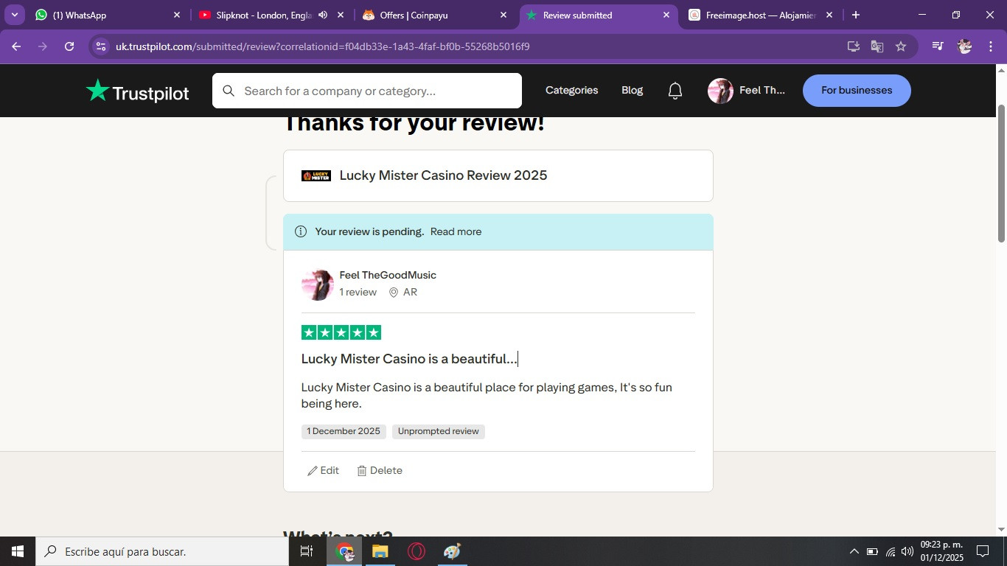Mute the Slipknot tab audio icon
Image resolution: width=1007 pixels, height=566 pixels.
point(323,15)
